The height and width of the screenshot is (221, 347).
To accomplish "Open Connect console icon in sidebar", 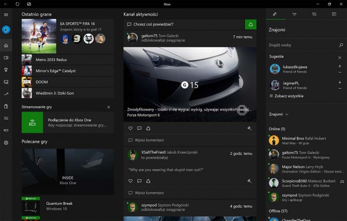I will pyautogui.click(x=6, y=130).
